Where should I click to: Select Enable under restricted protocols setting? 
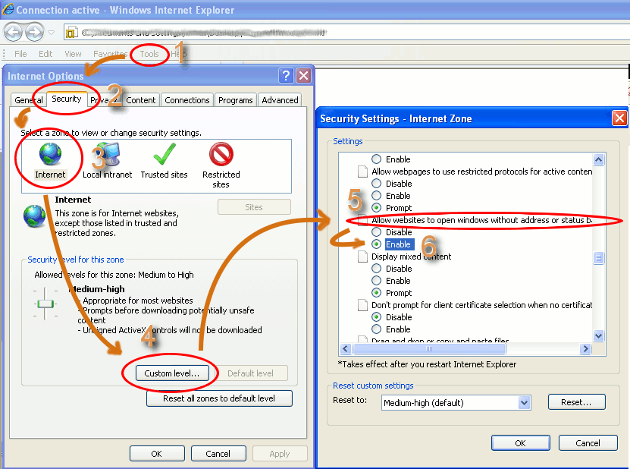click(377, 196)
